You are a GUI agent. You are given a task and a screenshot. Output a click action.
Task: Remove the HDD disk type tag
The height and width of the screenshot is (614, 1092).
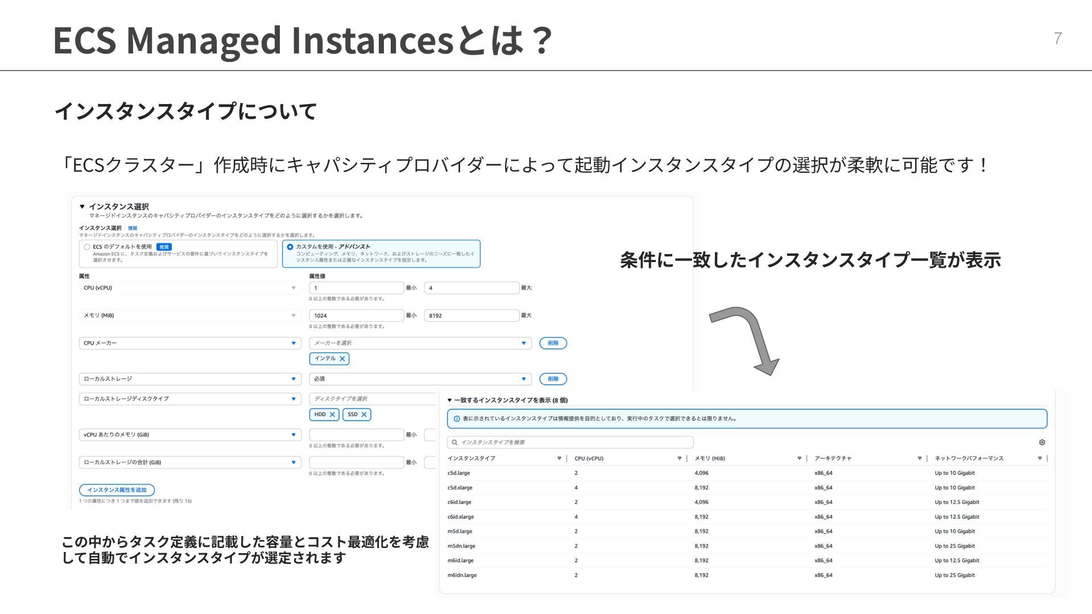[332, 414]
